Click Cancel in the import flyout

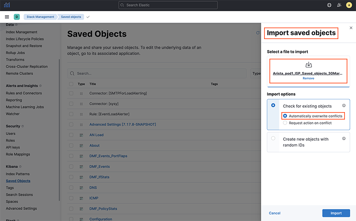[x=274, y=213]
